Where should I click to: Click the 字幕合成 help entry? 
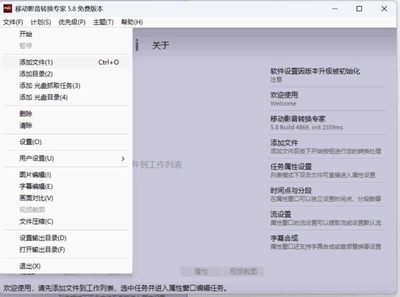coord(327,242)
